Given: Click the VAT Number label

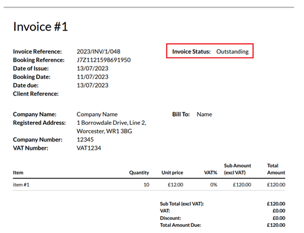Looking at the screenshot, I should coord(31,148).
